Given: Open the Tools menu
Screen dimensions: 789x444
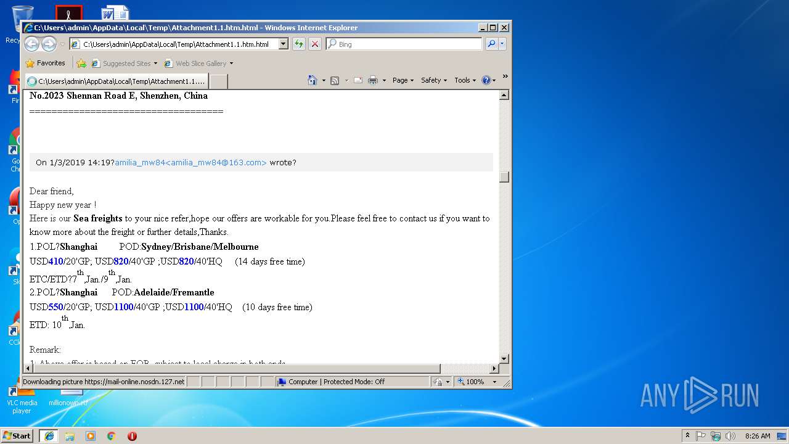Looking at the screenshot, I should [465, 80].
